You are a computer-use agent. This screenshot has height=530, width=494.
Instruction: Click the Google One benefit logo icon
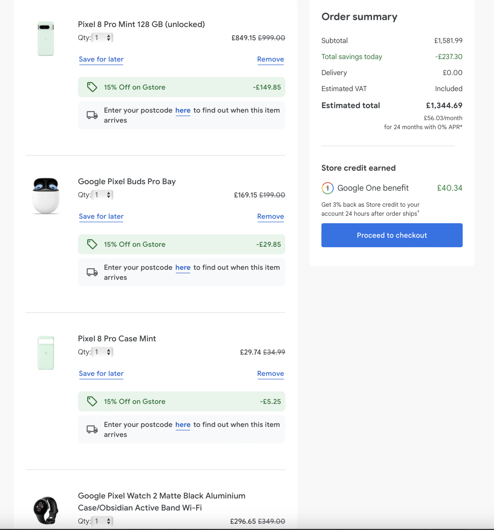click(x=327, y=188)
